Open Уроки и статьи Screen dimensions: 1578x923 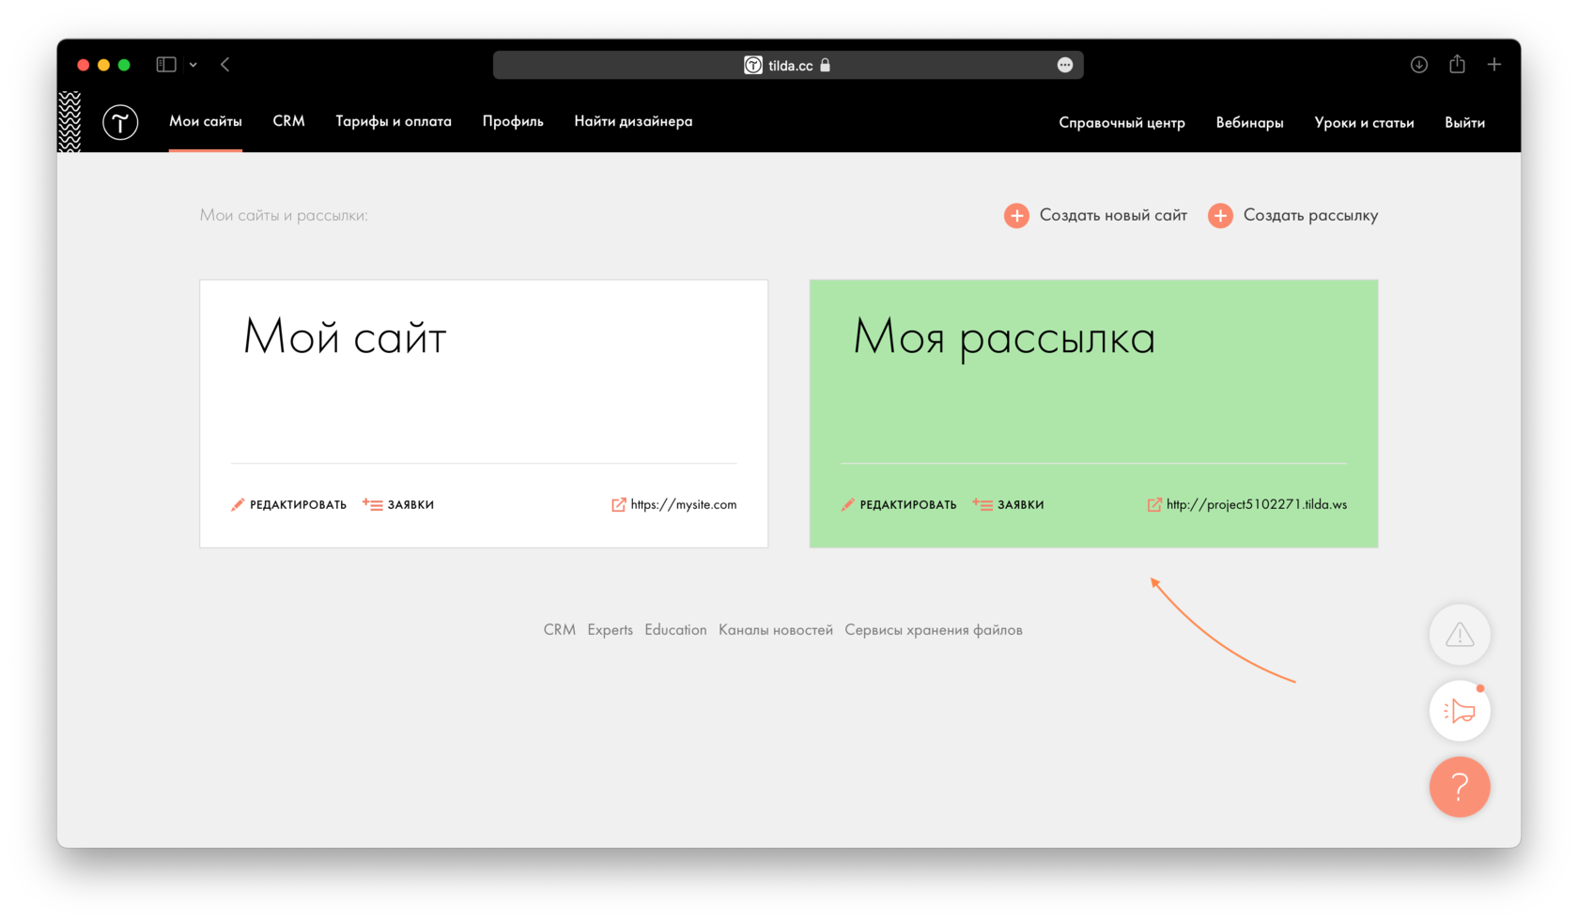point(1364,123)
